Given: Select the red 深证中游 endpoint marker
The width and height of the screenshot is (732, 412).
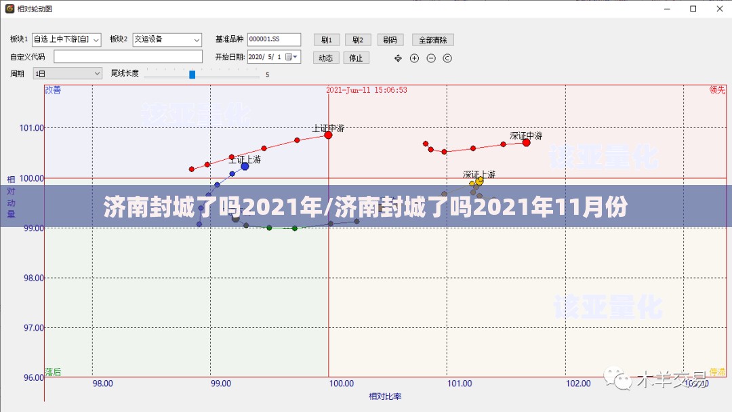Looking at the screenshot, I should click(x=526, y=142).
